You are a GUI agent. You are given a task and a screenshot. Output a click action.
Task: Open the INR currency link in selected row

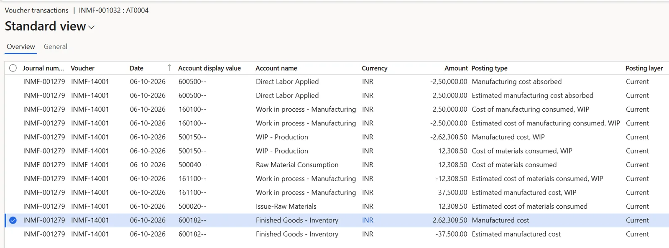[368, 220]
